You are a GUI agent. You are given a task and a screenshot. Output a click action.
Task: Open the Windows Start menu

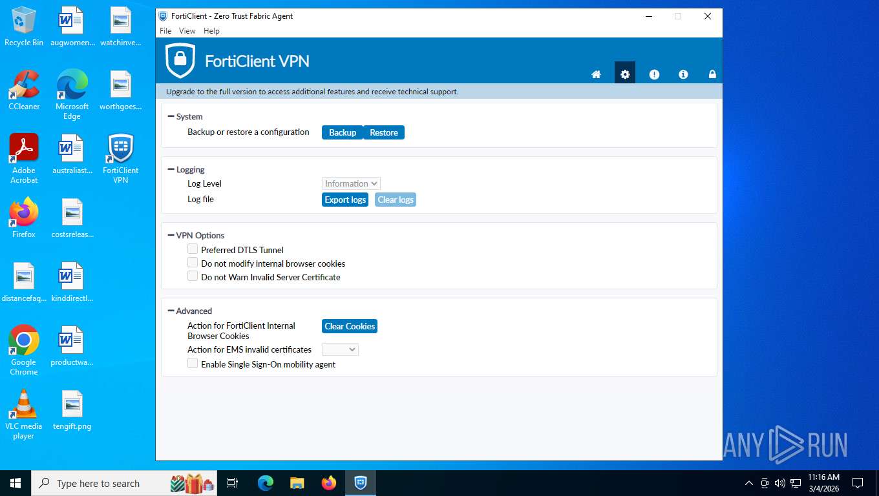coord(16,483)
